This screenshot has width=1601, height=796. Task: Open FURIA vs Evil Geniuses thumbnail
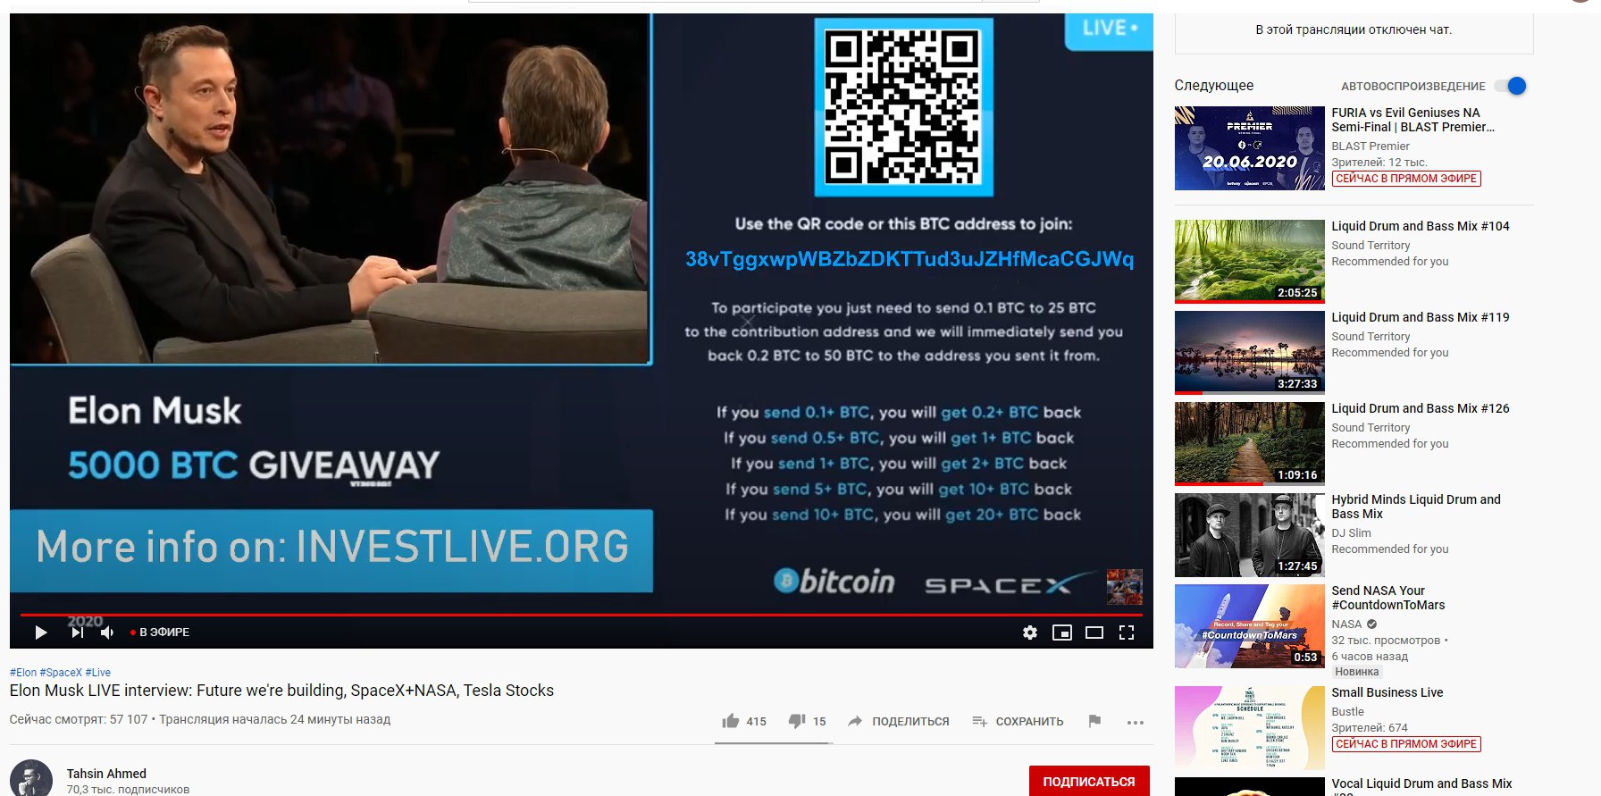[1250, 148]
